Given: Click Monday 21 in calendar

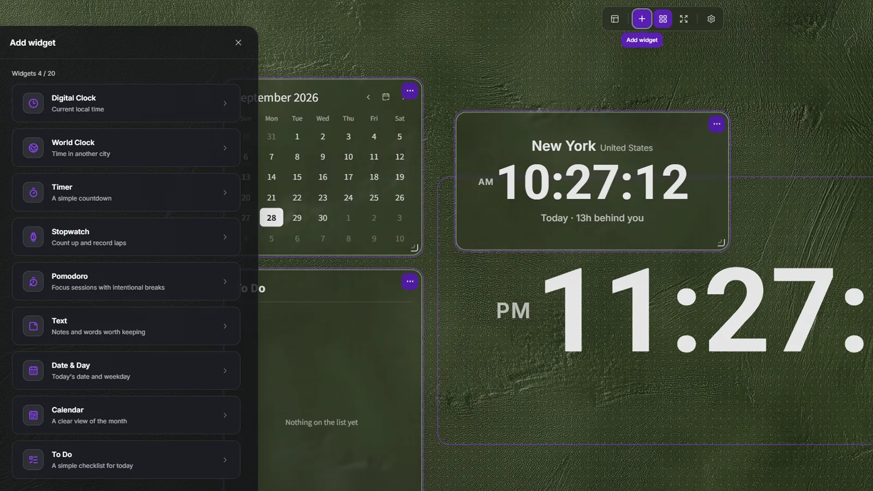Looking at the screenshot, I should pyautogui.click(x=271, y=197).
